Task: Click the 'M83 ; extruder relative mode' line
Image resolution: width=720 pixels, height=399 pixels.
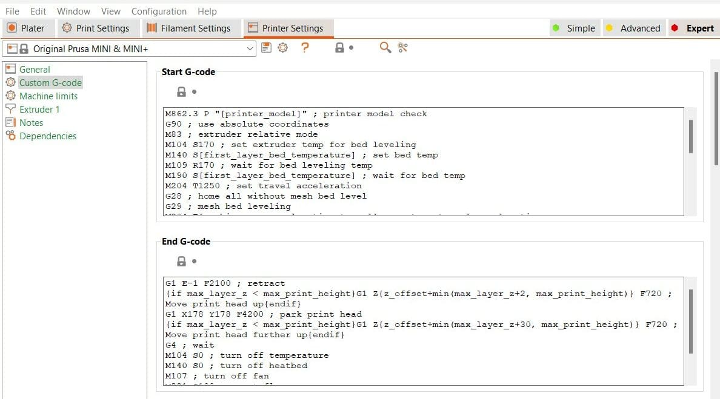Action: click(242, 134)
